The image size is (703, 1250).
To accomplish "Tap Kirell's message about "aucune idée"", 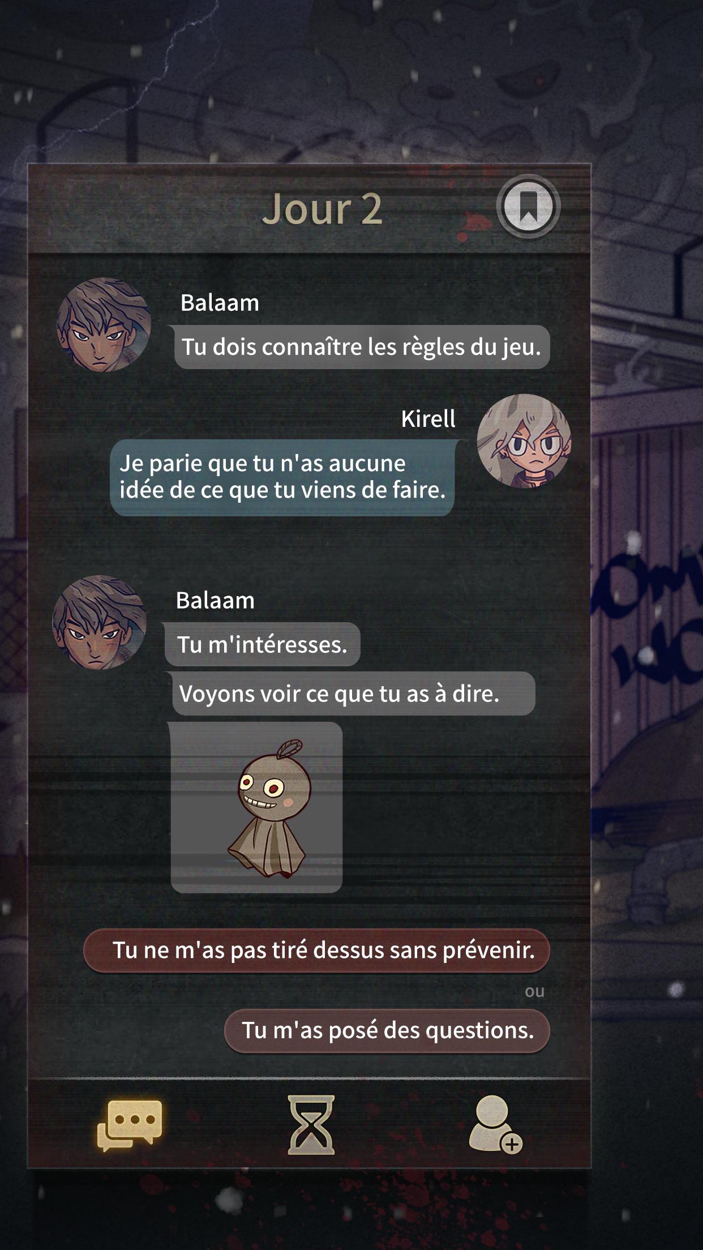I will point(282,477).
